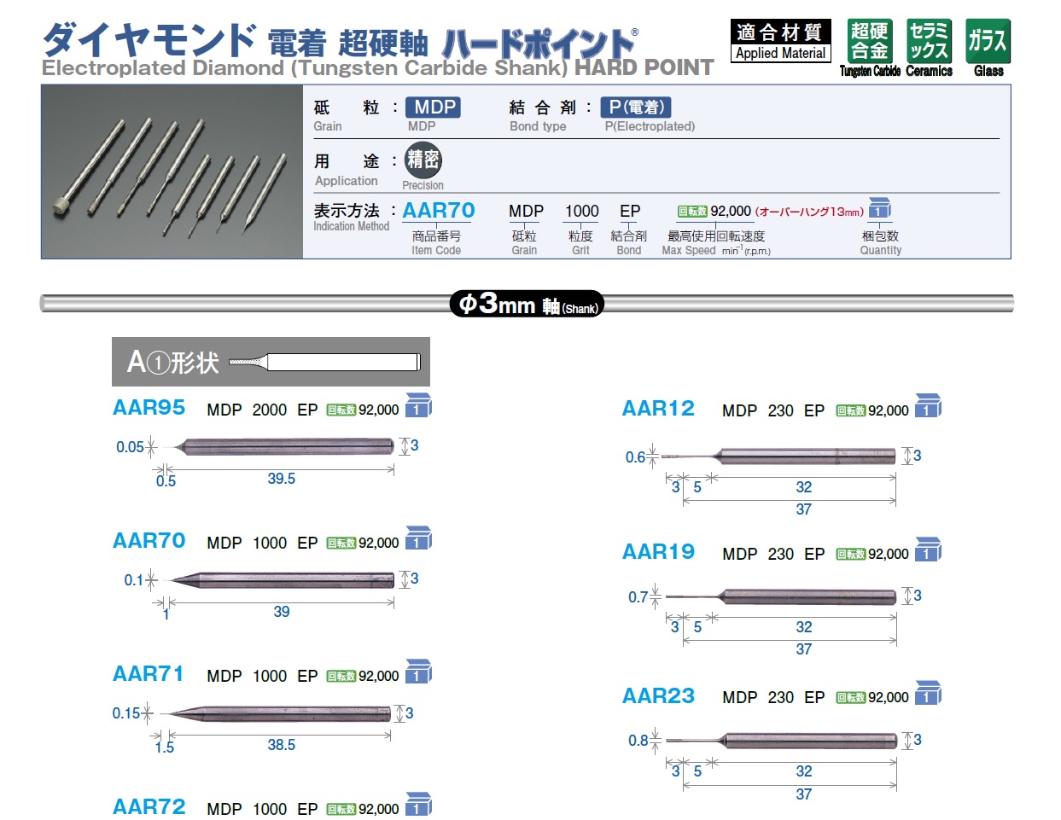The height and width of the screenshot is (820, 1061).
Task: Click the quantity box icon in Indication Method row
Action: (879, 209)
